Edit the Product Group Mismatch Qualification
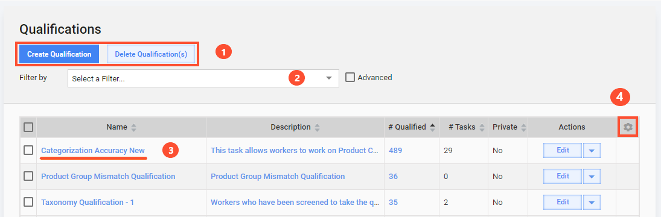661x217 pixels. pyautogui.click(x=563, y=177)
